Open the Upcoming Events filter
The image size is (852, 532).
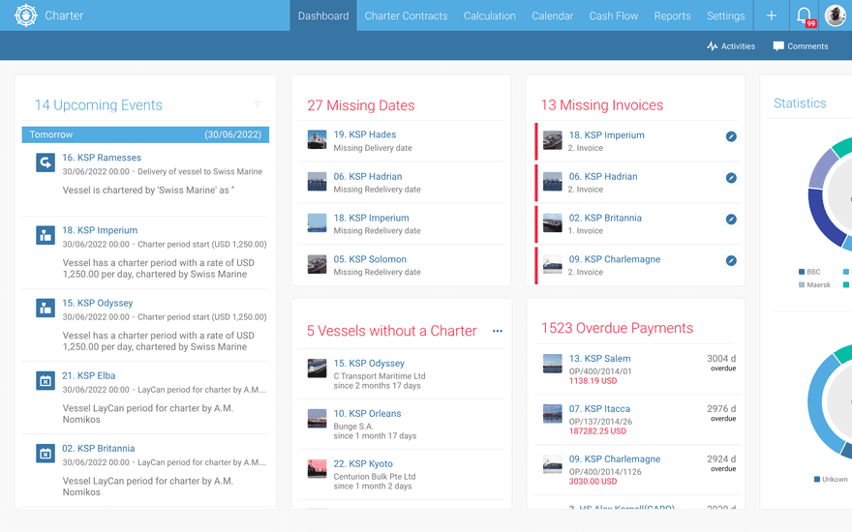coord(257,104)
